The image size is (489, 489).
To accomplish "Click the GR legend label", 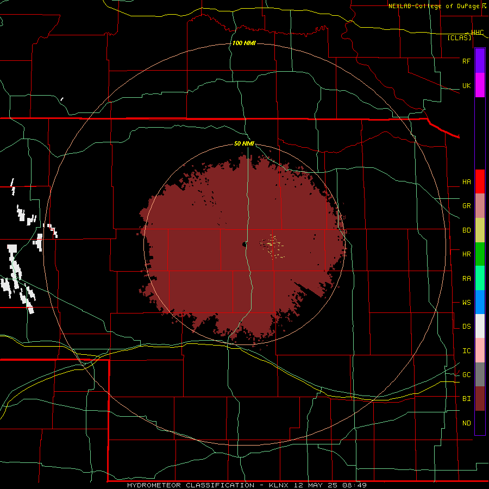I will tap(466, 206).
